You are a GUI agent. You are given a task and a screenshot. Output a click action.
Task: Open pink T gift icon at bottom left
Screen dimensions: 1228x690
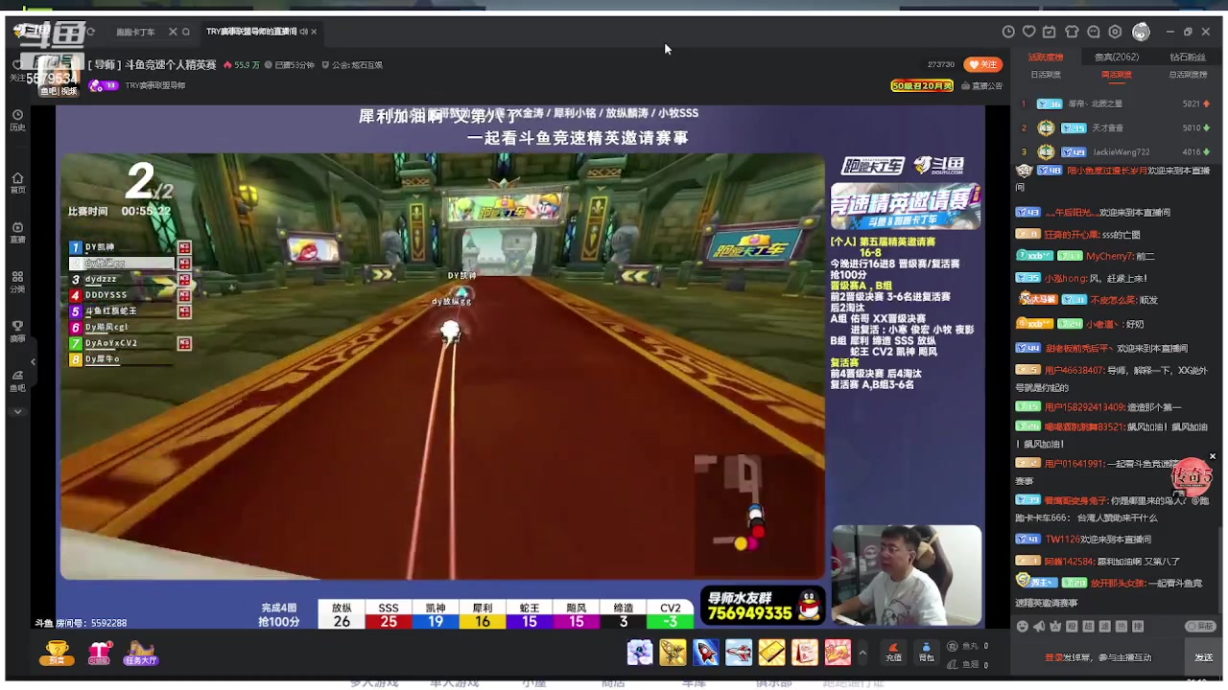99,654
